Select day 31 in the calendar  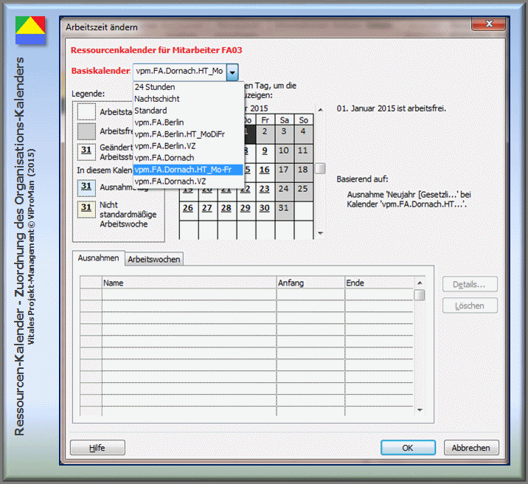coord(284,208)
